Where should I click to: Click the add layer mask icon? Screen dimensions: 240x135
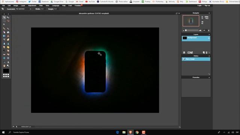pos(189,52)
